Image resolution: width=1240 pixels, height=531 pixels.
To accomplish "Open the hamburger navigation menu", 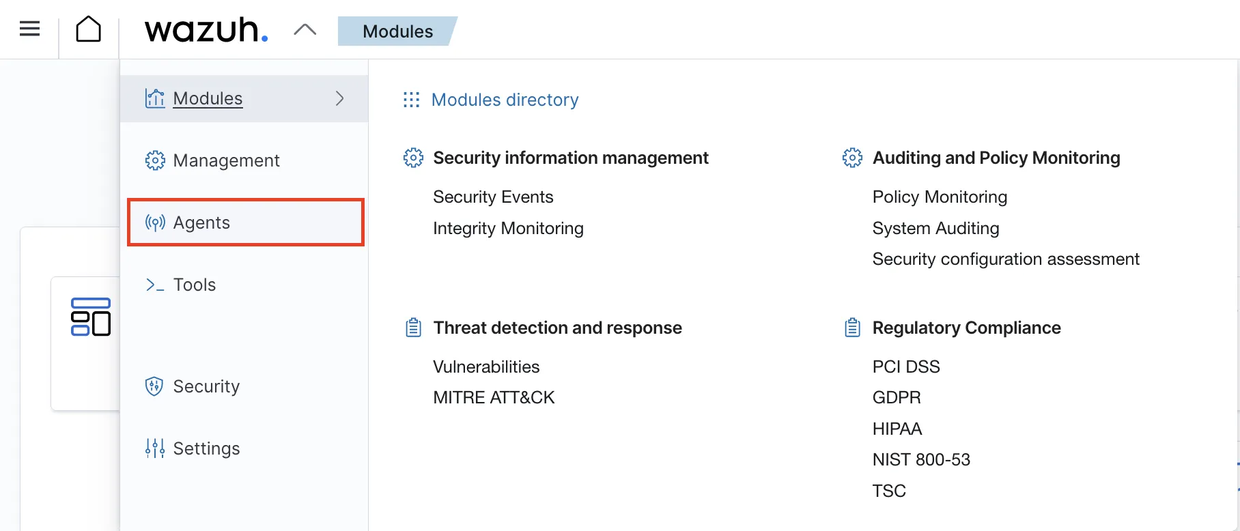I will coord(29,29).
